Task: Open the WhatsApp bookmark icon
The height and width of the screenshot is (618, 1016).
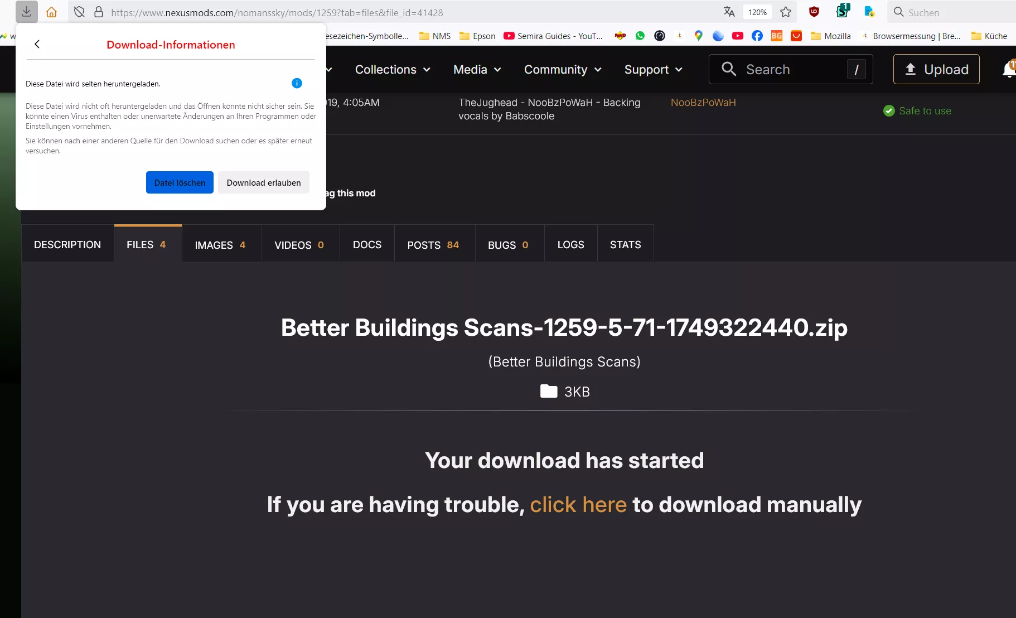Action: coord(640,36)
